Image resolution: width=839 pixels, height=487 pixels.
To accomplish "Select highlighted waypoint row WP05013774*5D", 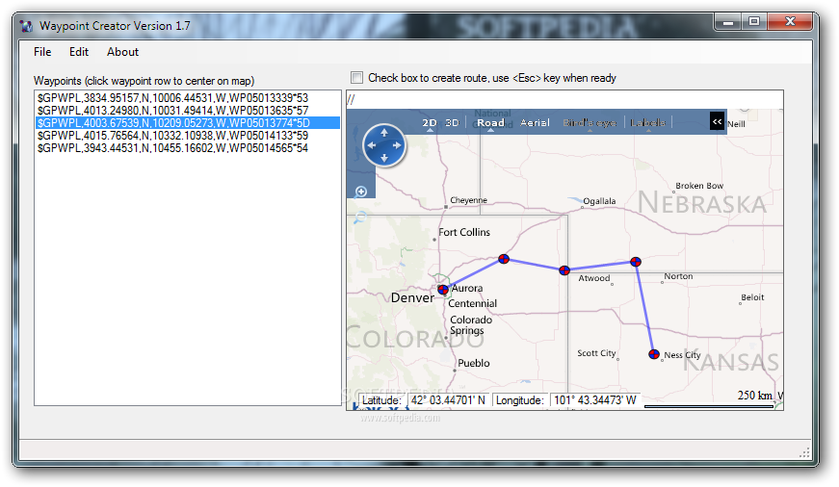I will tap(187, 123).
